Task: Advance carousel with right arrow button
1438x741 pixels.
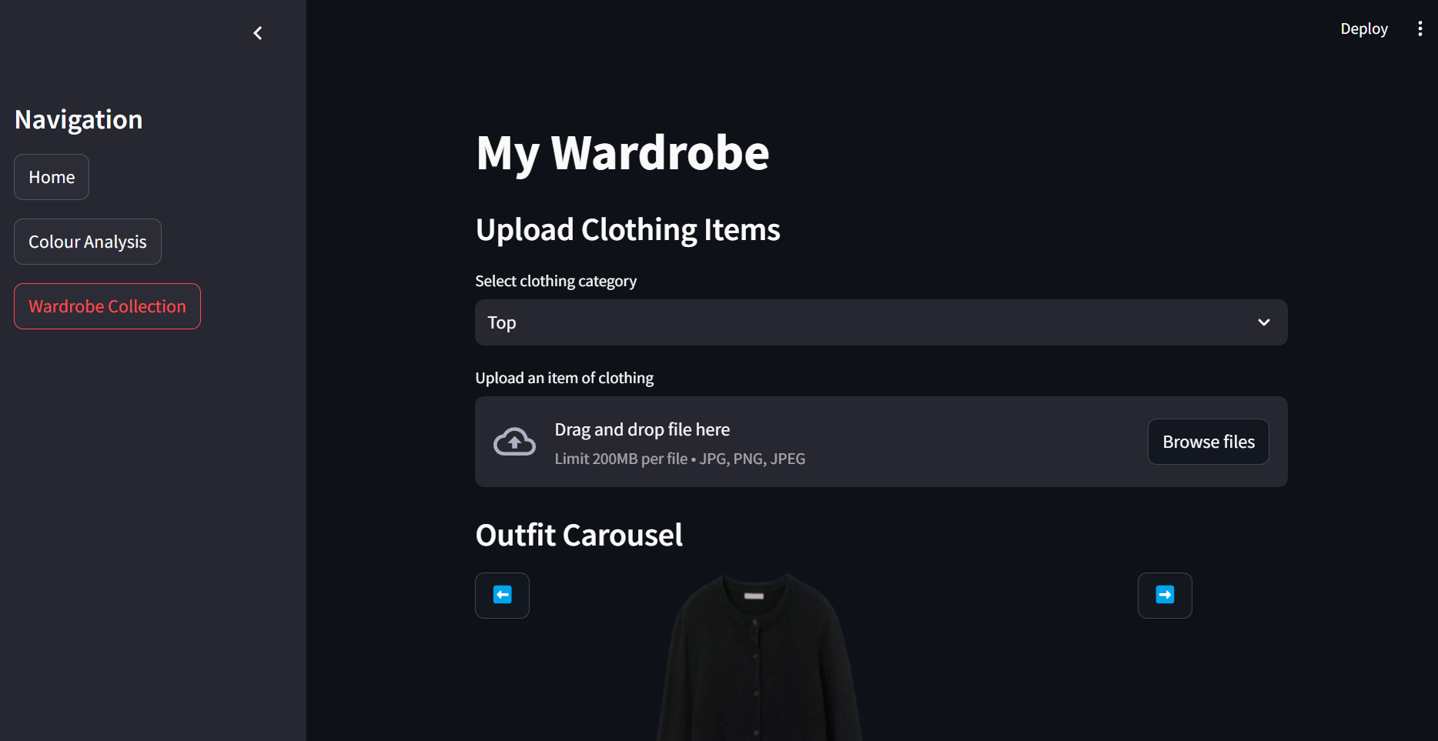Action: point(1165,595)
